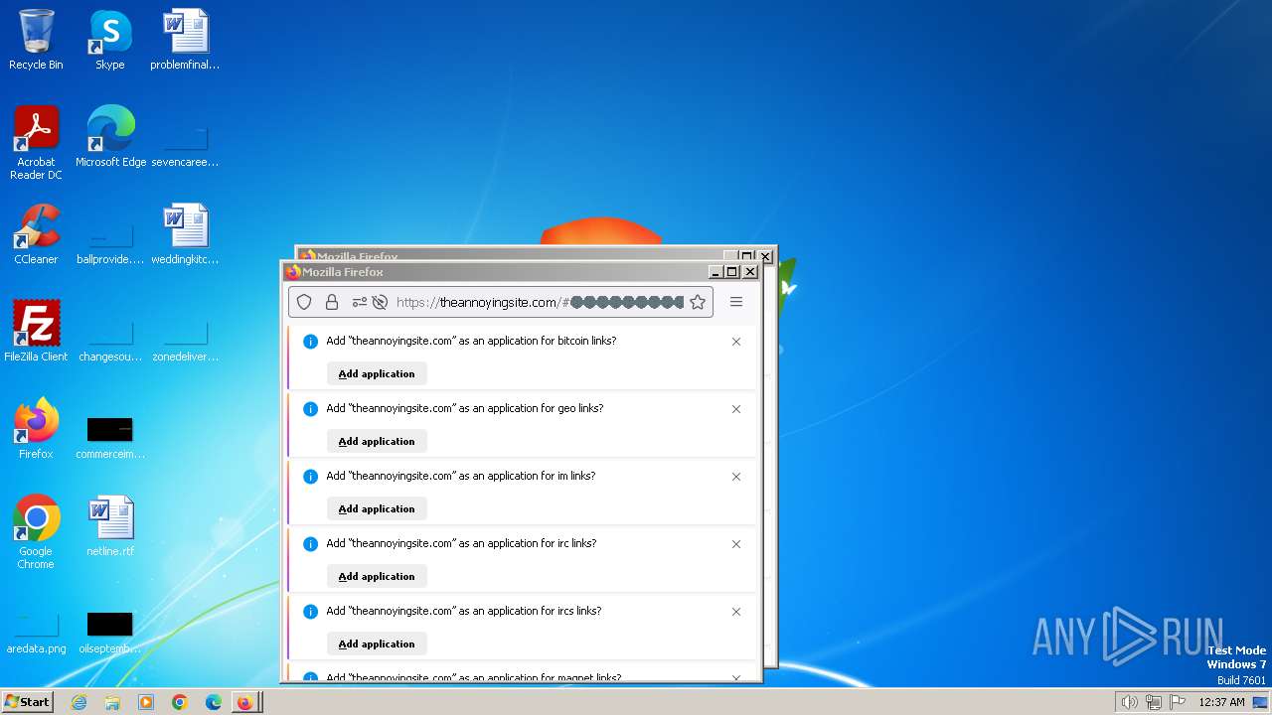Open Edge from the taskbar
Viewport: 1272px width, 715px height.
click(213, 702)
